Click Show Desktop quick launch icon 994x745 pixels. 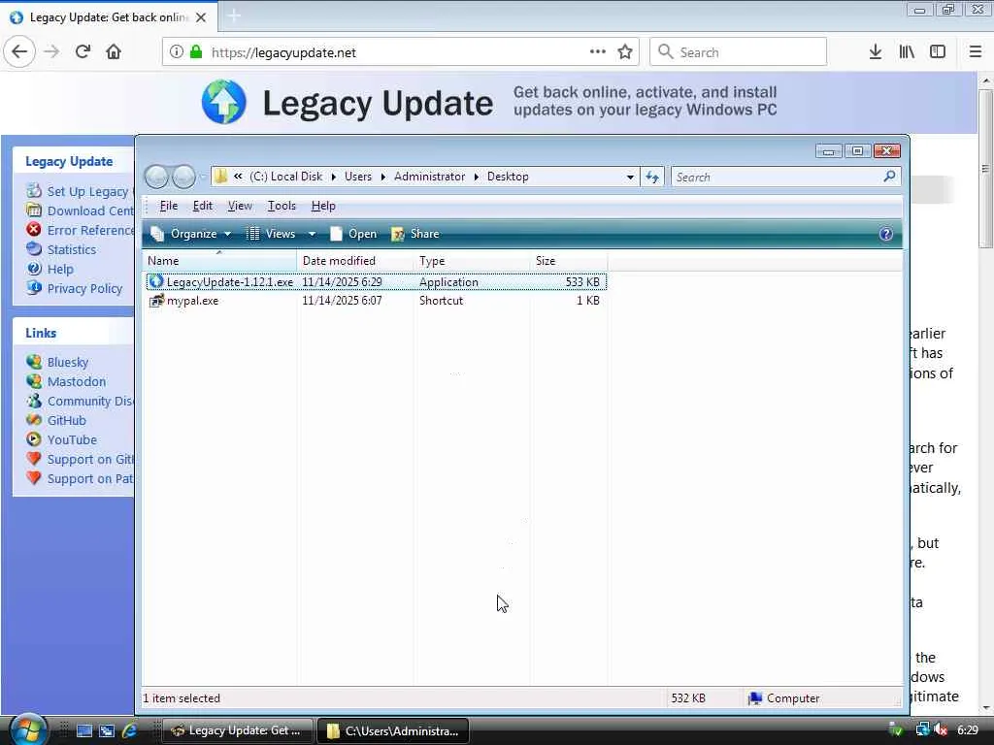pos(84,730)
